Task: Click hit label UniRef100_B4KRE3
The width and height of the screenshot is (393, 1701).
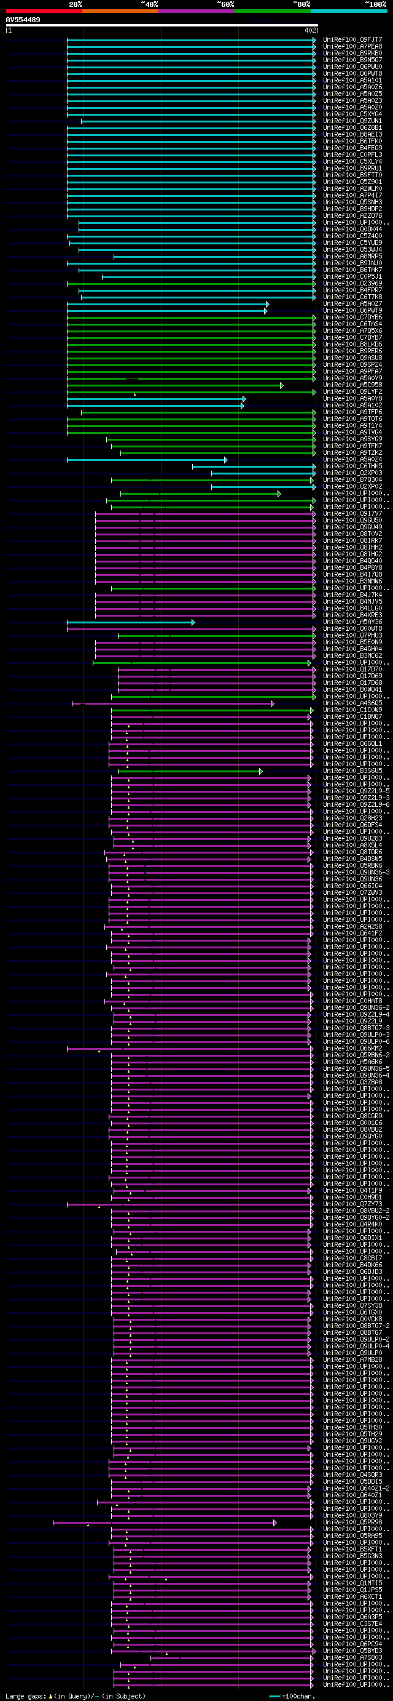Action: [352, 615]
